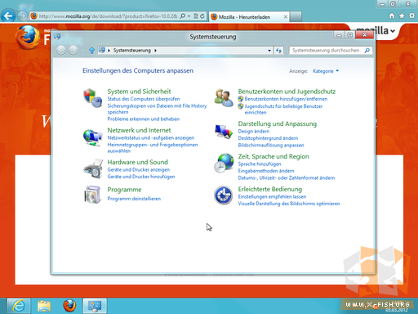Click Jugendschutz für beliebige Benutzer einrichten
418x314 pixels.
tap(283, 110)
